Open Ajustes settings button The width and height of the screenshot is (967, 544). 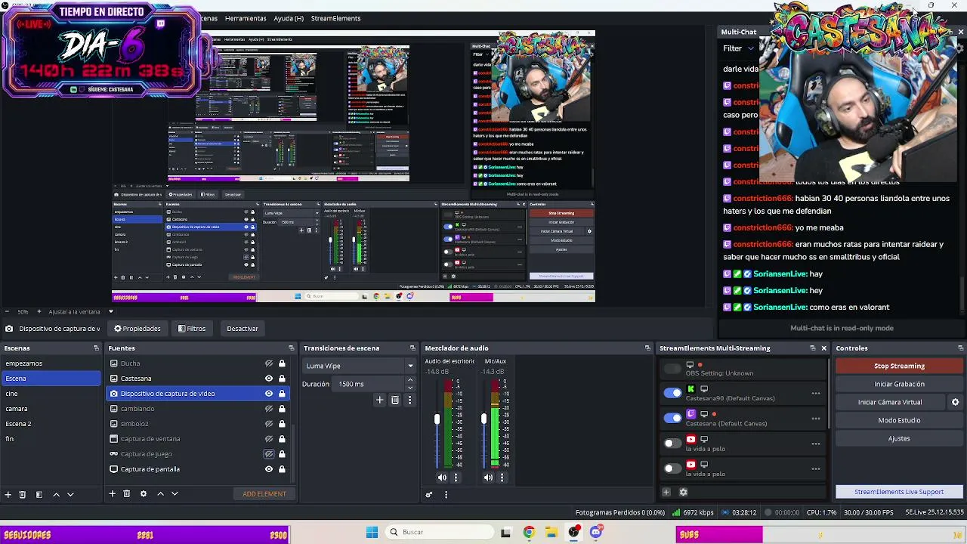click(x=899, y=438)
